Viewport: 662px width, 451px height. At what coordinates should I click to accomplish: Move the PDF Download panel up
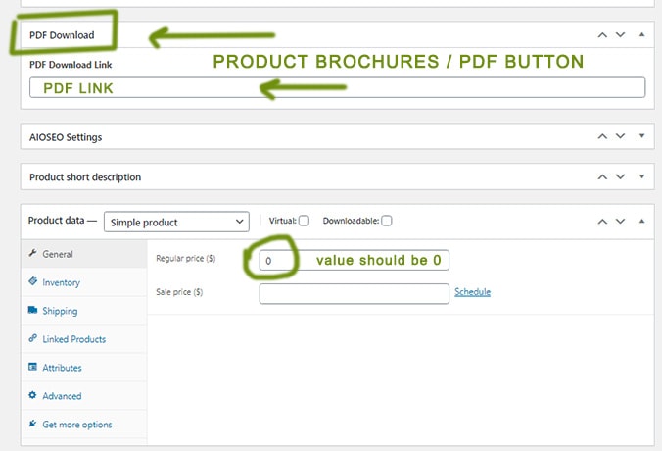[603, 34]
